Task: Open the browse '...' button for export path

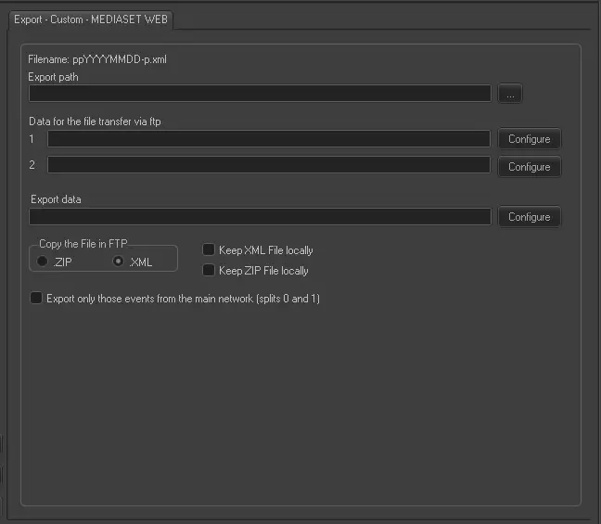Action: [510, 94]
